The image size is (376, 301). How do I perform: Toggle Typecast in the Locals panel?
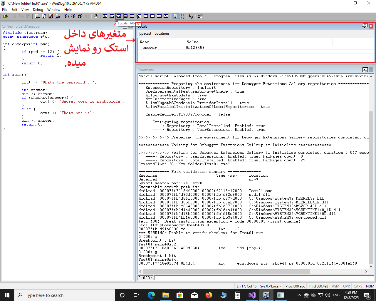[x=145, y=34]
